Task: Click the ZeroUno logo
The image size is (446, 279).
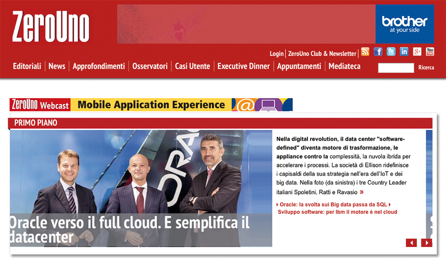Action: click(51, 27)
